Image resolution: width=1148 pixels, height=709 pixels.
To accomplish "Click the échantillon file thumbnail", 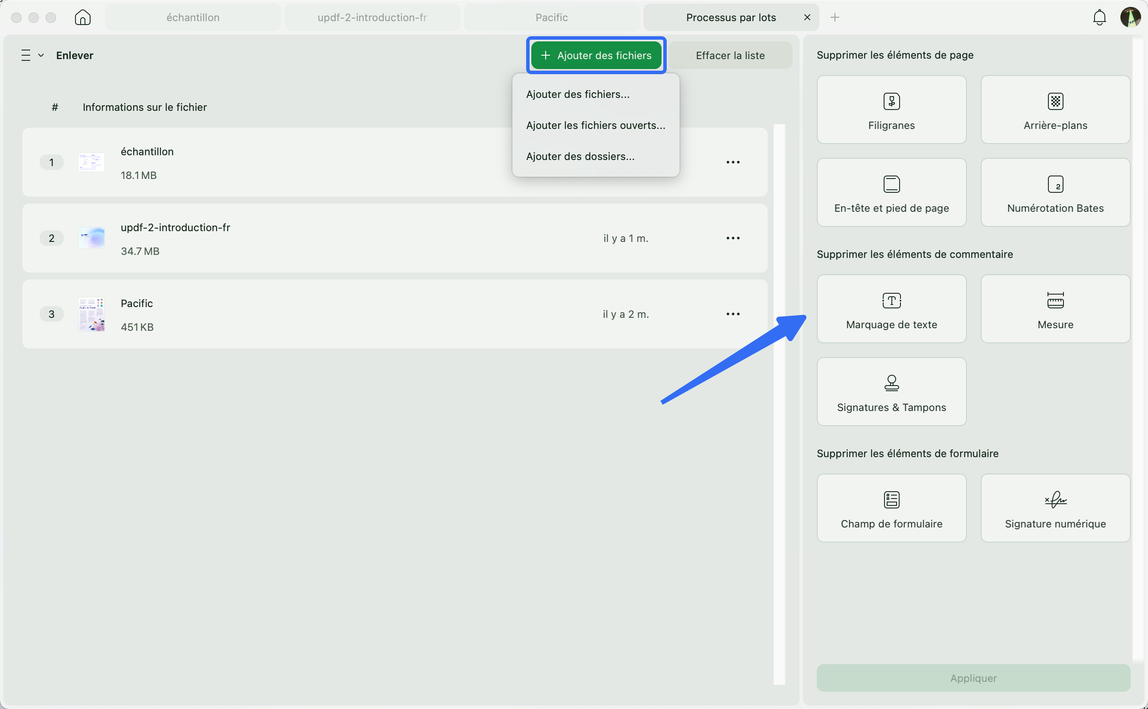I will click(x=91, y=162).
